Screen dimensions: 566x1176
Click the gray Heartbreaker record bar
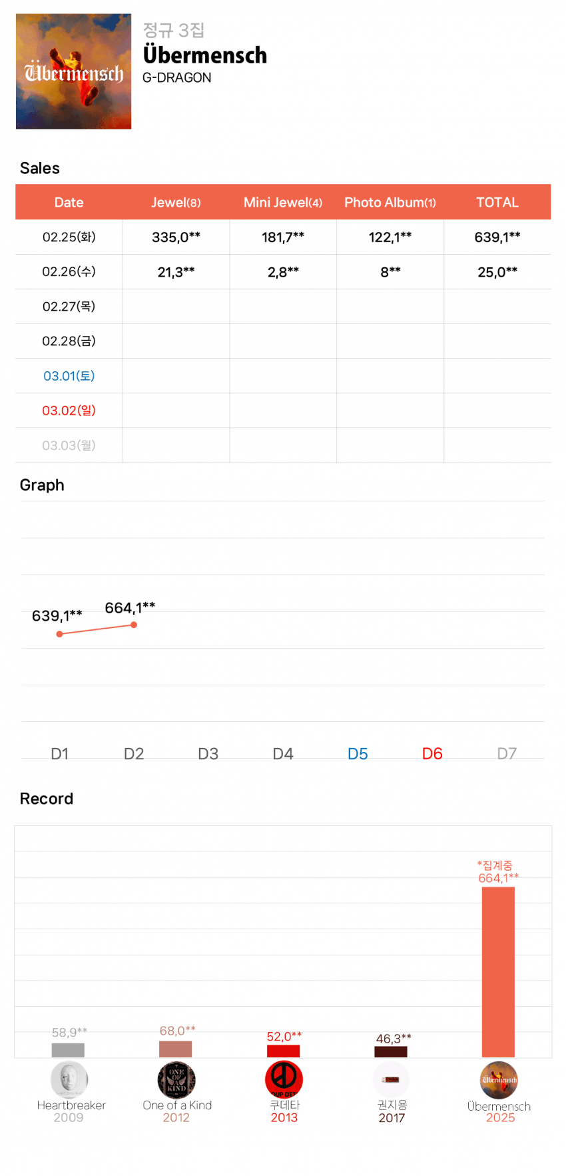pos(68,1050)
